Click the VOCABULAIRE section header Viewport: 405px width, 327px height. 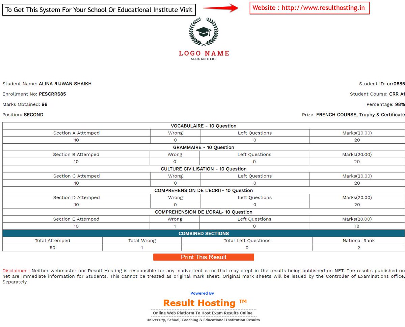pos(203,126)
